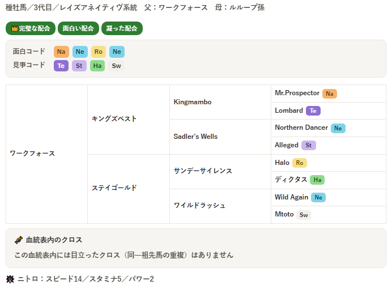Click the 血統表内のクロス heading
Screen dimensions: 392x289
tap(54, 240)
